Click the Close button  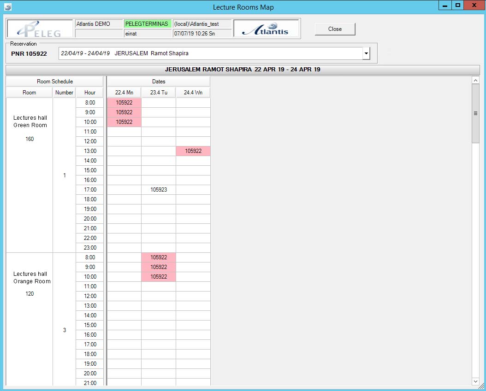point(335,29)
